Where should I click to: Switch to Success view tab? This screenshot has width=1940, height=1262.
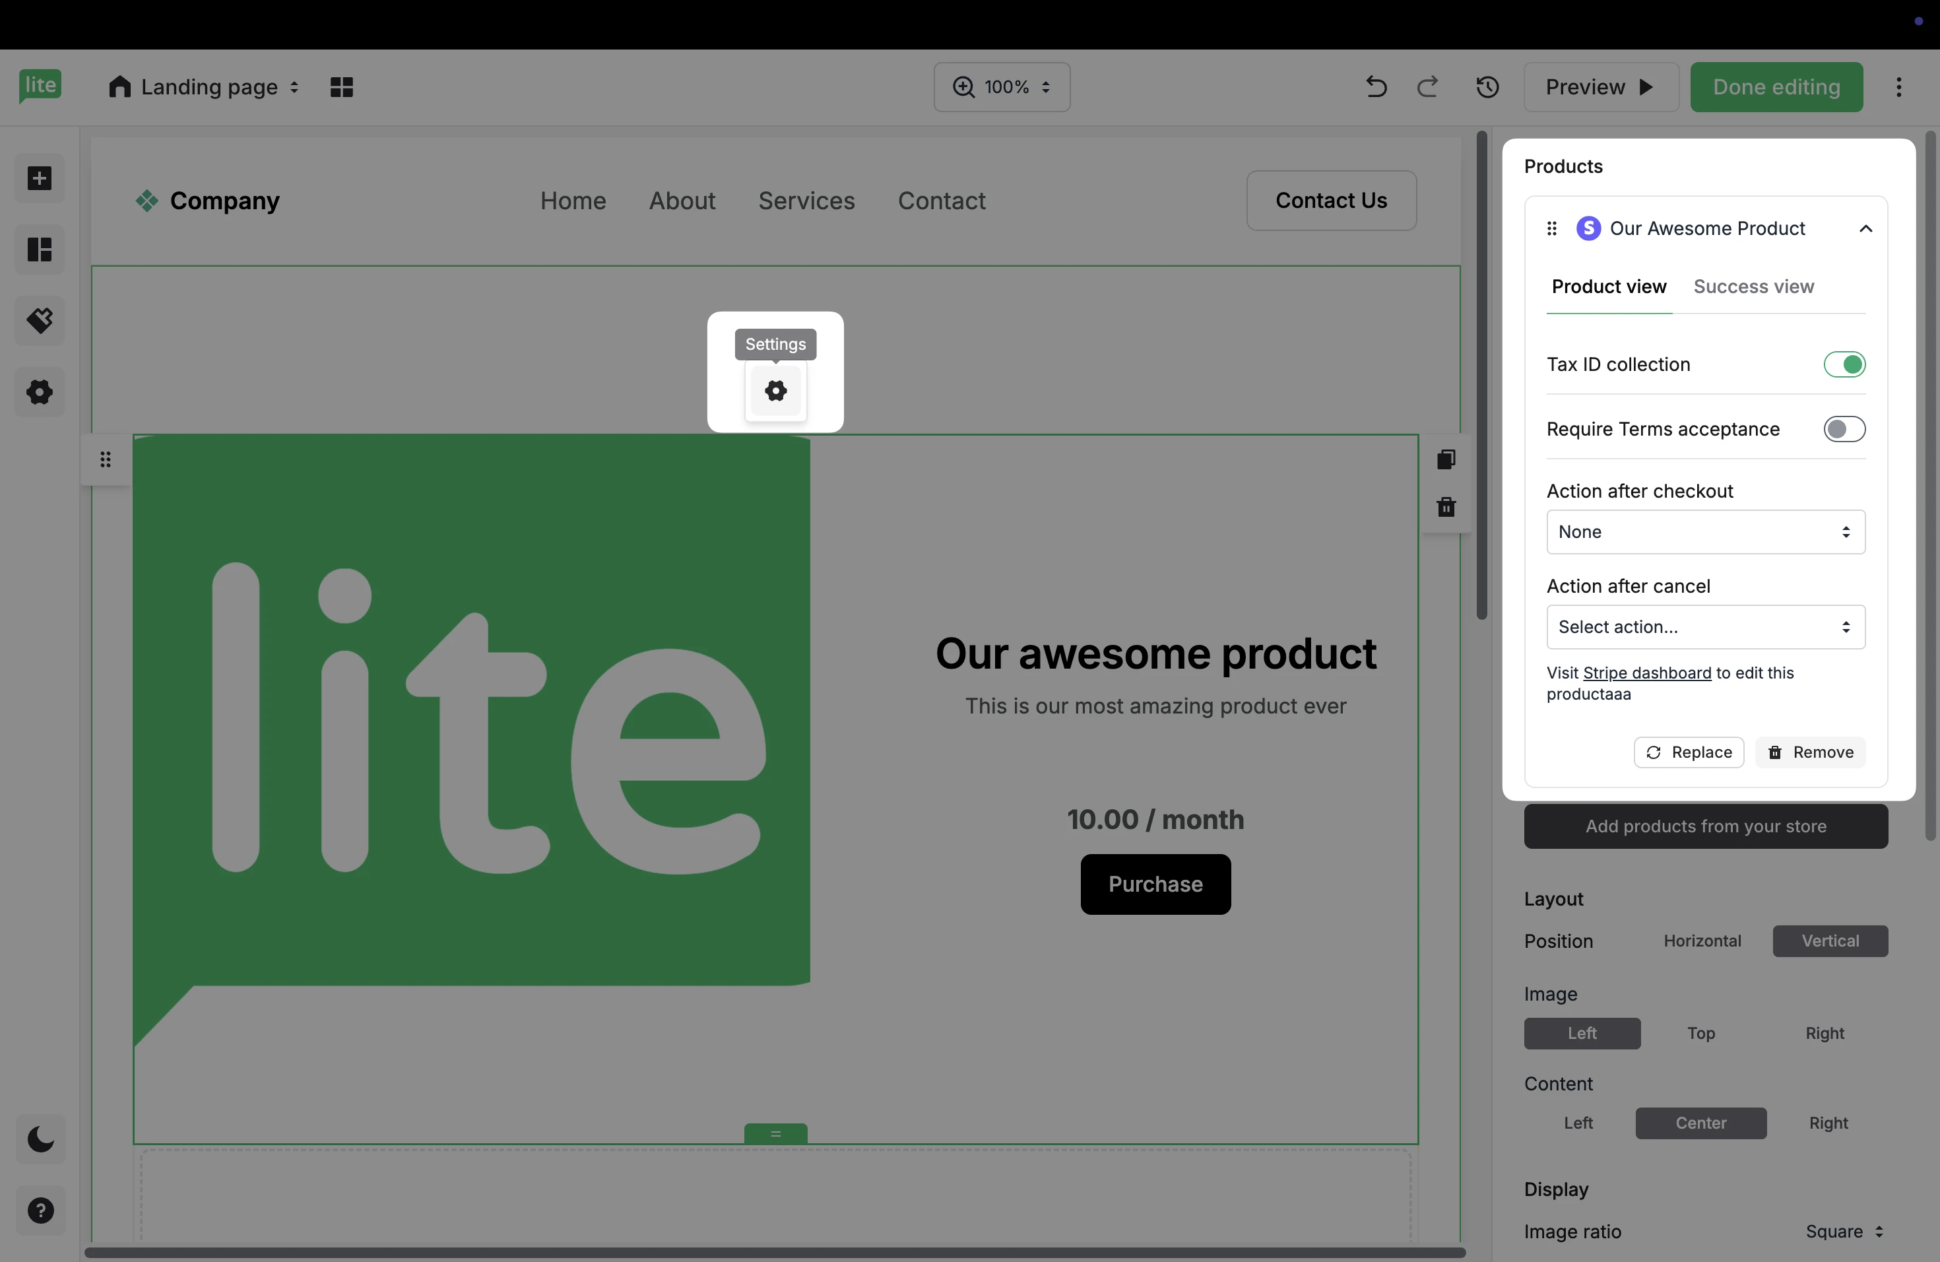point(1753,287)
